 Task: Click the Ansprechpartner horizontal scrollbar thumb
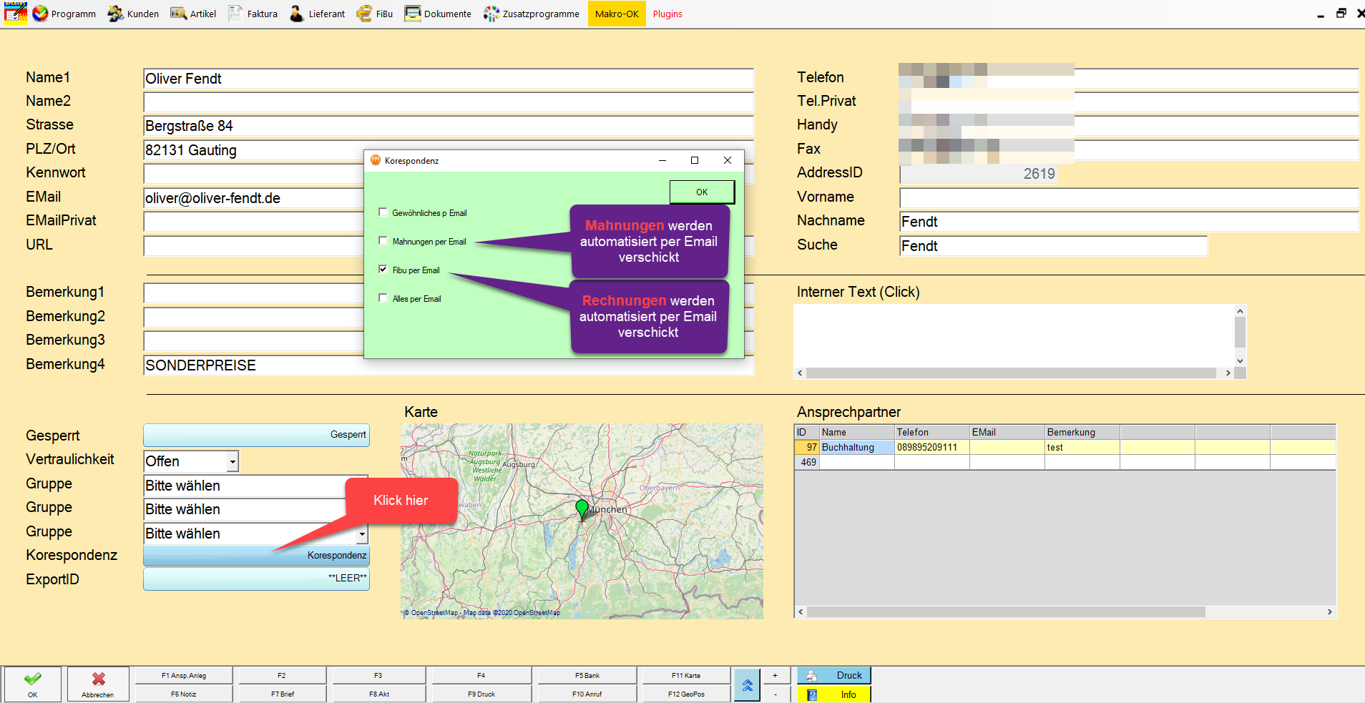[1006, 612]
